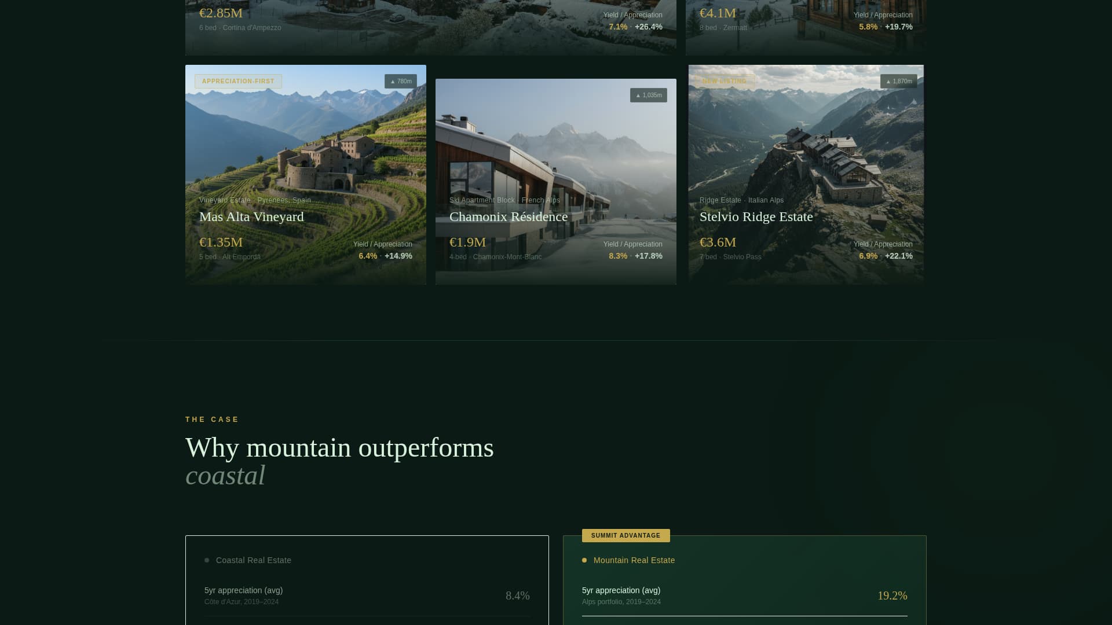Screen dimensions: 1112x625
Task: Open the Chamonix-Mont-Blanc location link
Action: tap(508, 256)
